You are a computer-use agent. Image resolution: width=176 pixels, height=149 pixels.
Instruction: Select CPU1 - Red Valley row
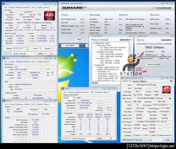coord(110,61)
